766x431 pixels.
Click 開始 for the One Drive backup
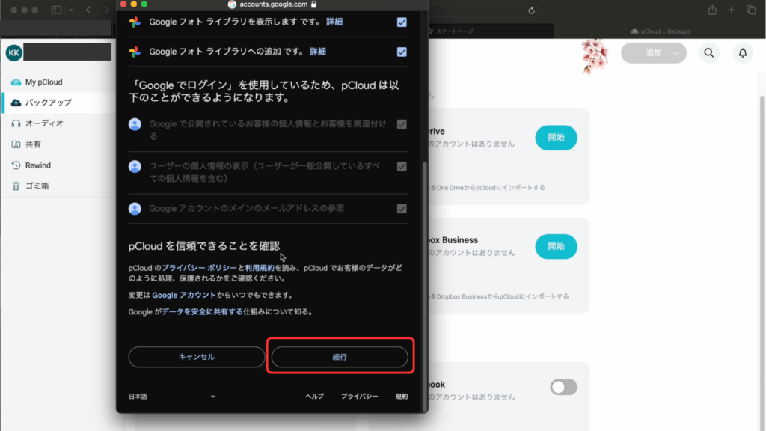click(x=556, y=138)
